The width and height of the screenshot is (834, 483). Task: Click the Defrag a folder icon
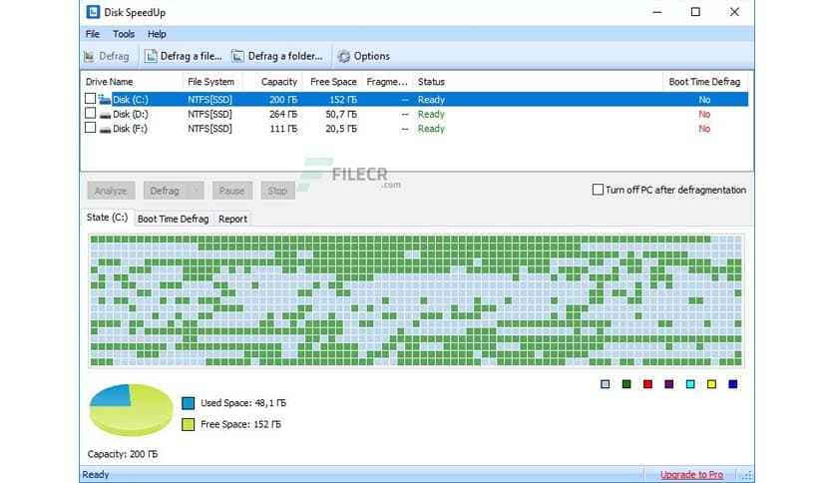click(x=237, y=56)
